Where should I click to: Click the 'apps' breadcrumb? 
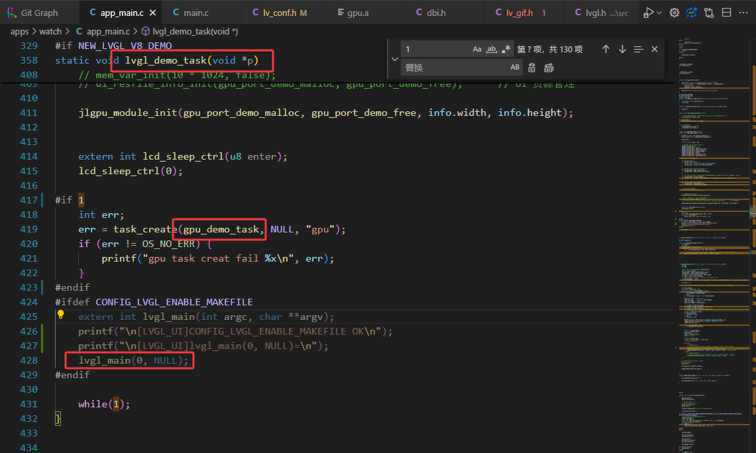click(x=20, y=31)
